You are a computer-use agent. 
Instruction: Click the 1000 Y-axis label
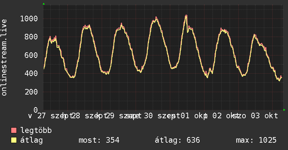click(29, 18)
